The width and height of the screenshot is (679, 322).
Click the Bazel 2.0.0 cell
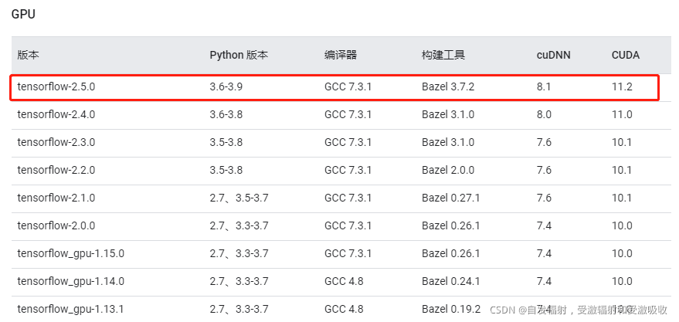[448, 170]
